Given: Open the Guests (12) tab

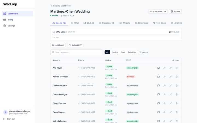Looking at the screenshot, I should pos(59,23).
